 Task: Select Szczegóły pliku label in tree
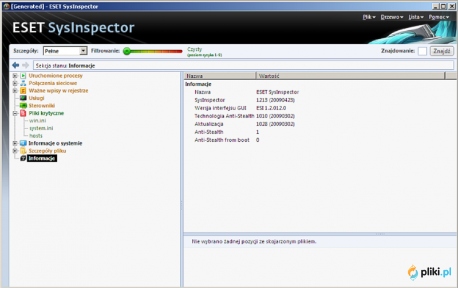47,151
